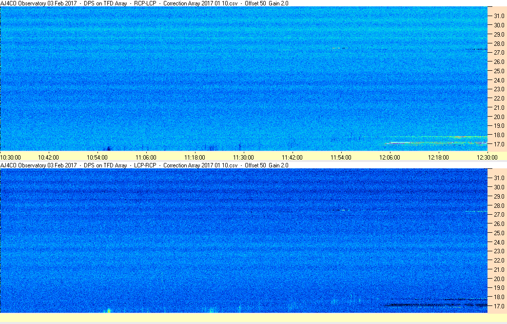This screenshot has width=507, height=324.
Task: Click AJ4CO Observatory in the RCP-LCP header
Action: point(23,3)
